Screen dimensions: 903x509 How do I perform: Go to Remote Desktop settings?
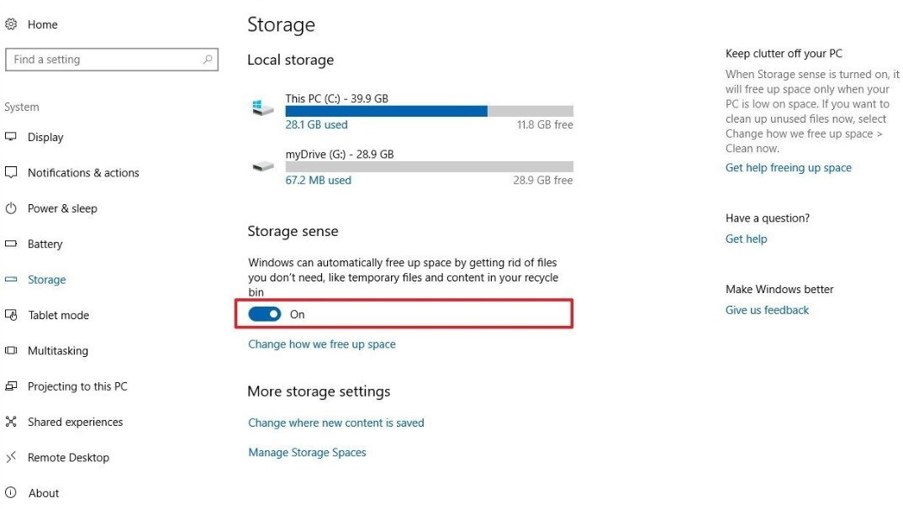click(x=68, y=458)
